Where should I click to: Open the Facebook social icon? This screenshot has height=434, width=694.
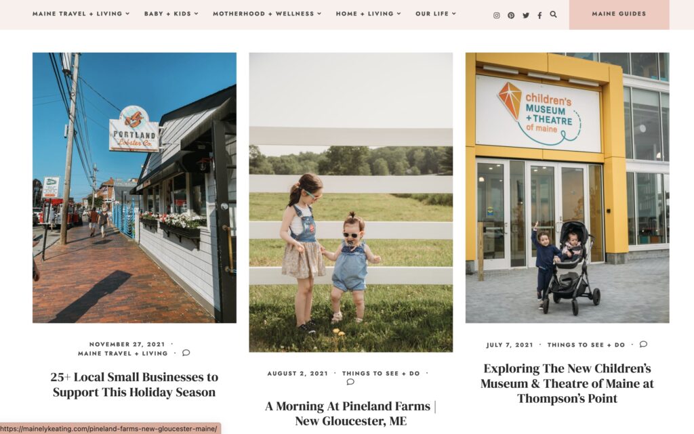(539, 15)
